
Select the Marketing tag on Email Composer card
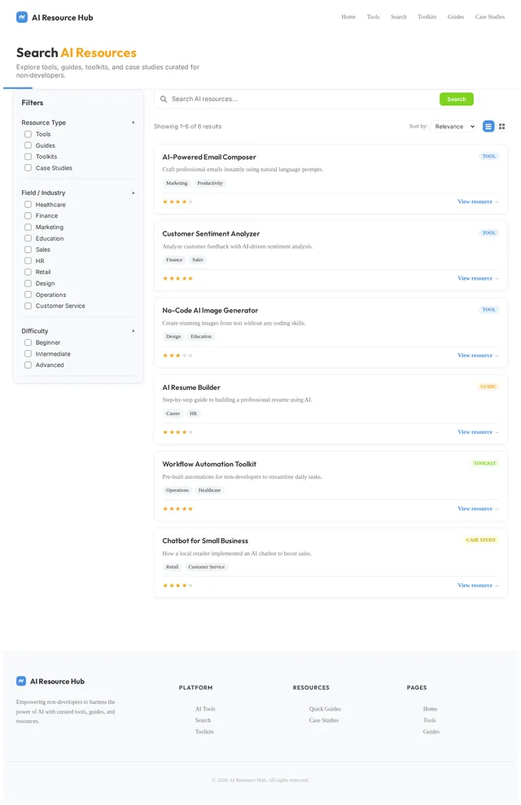177,184
